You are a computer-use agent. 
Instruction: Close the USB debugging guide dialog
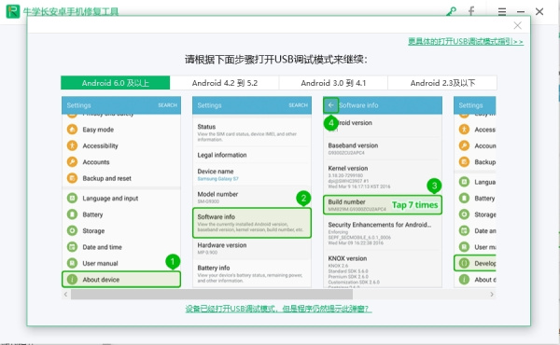pos(517,25)
